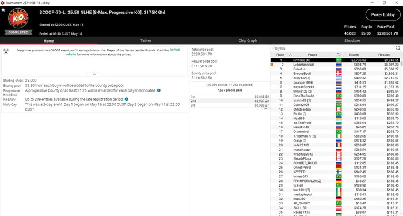The image size is (403, 216).
Task: Click Ireland flag in 77batman77 row
Action: click(x=339, y=136)
